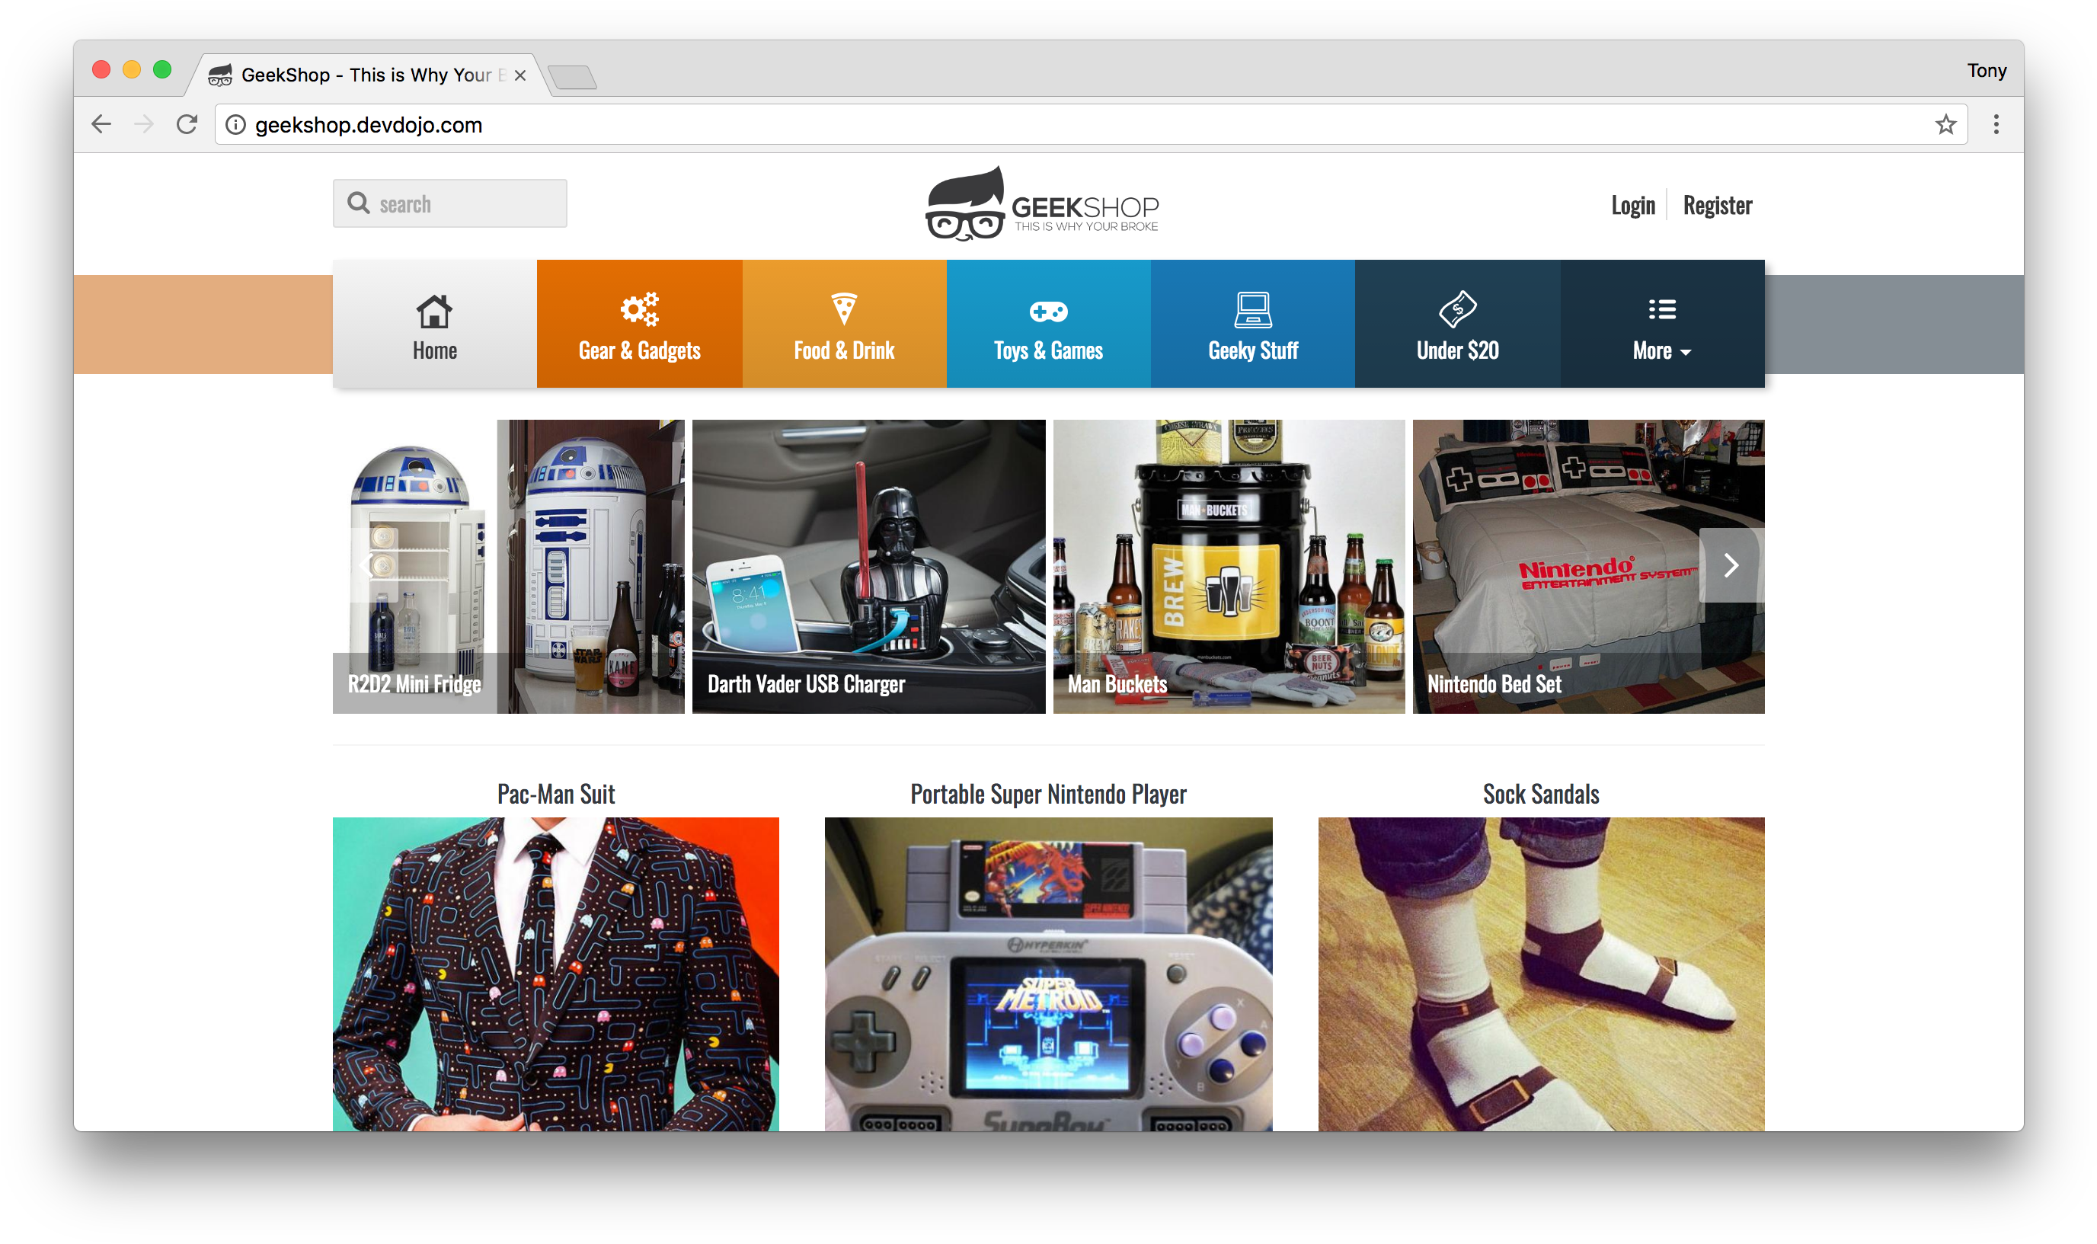Minimize the window with the yellow button
This screenshot has width=2097, height=1244.
132,69
